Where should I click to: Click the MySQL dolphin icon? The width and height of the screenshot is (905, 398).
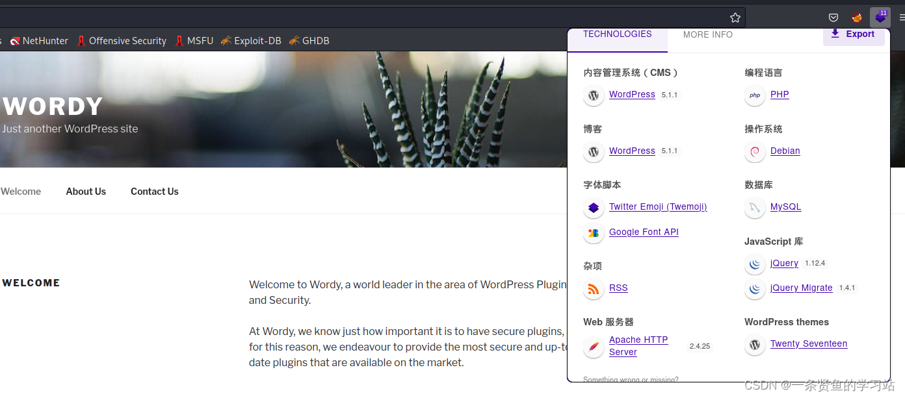click(x=754, y=208)
